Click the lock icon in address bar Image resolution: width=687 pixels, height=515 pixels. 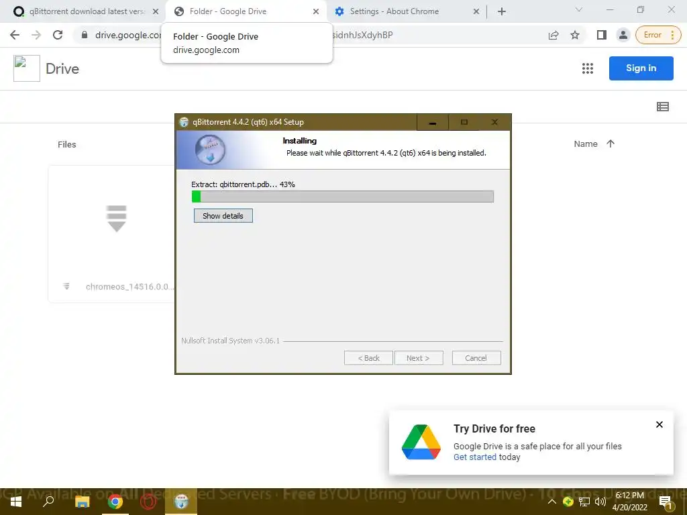point(85,35)
